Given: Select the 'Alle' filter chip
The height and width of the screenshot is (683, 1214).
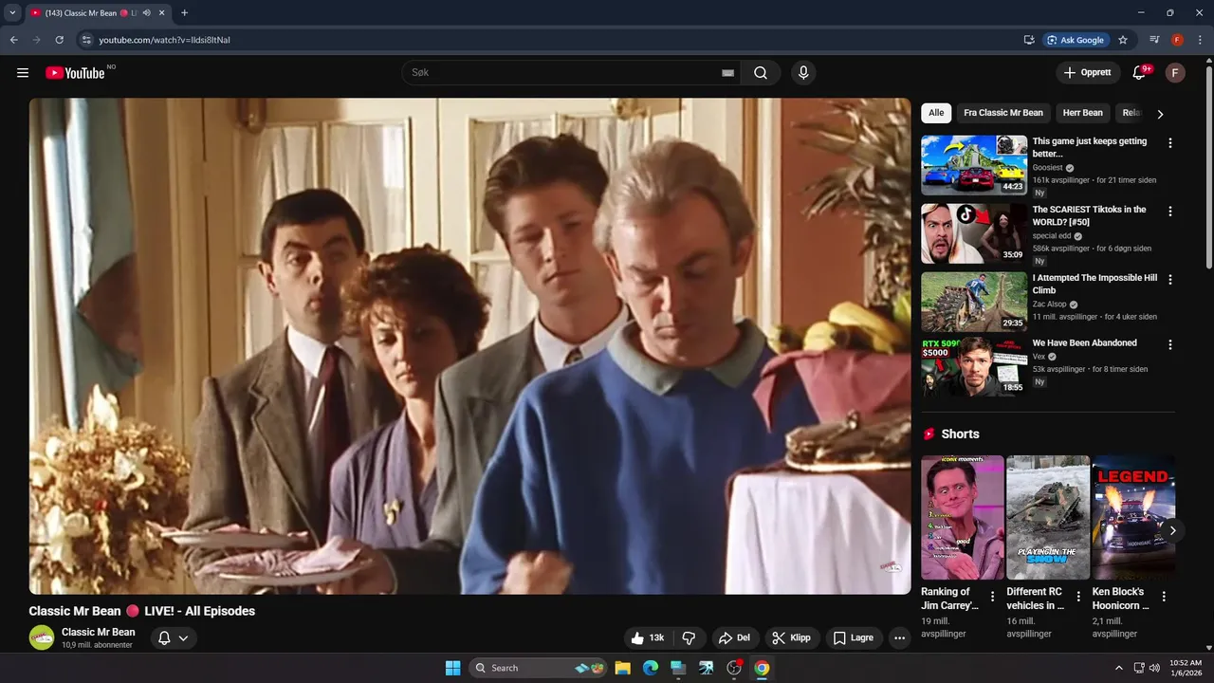Looking at the screenshot, I should point(936,113).
